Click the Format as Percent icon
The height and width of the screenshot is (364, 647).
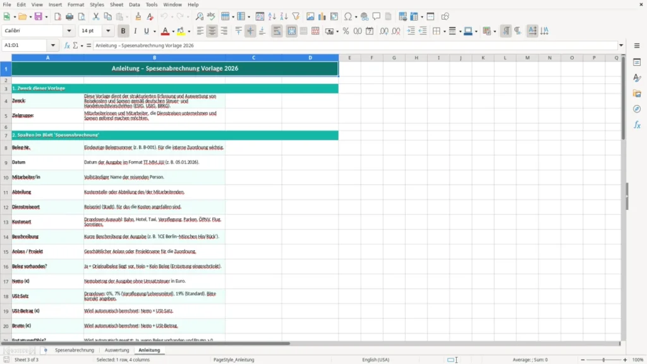pos(346,31)
